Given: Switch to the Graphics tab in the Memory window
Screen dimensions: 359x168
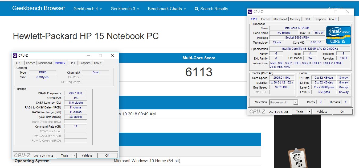Looking at the screenshot, I should [85, 63].
